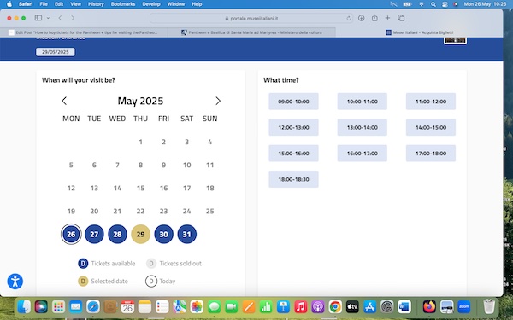The width and height of the screenshot is (513, 320).
Task: Select May 30 on the calendar
Action: tap(163, 234)
